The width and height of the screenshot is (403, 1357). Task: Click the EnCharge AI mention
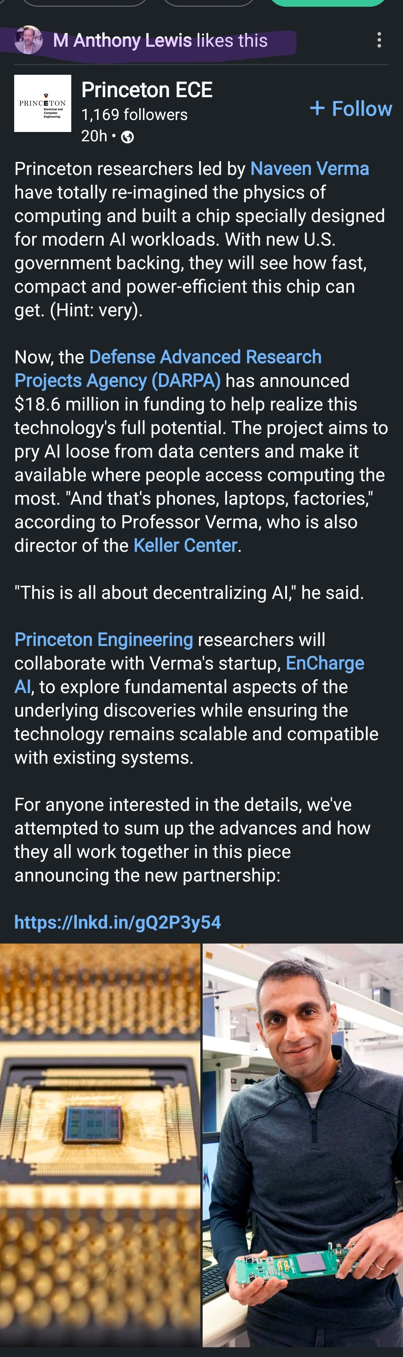pos(325,663)
